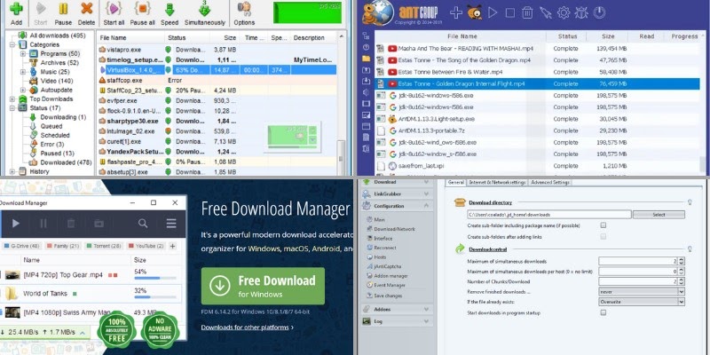Click the power icon in Ant toolbar

point(599,12)
